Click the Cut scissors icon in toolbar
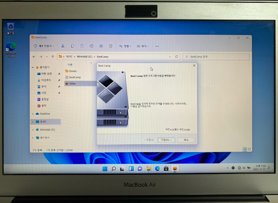278x203 pixels. 63,46
